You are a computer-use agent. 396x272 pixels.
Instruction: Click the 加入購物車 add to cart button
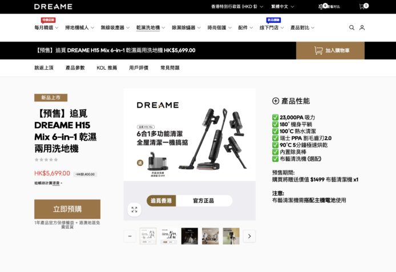coord(332,50)
